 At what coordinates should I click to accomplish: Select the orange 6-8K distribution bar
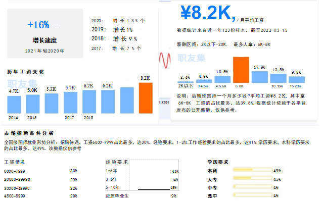click(240, 69)
